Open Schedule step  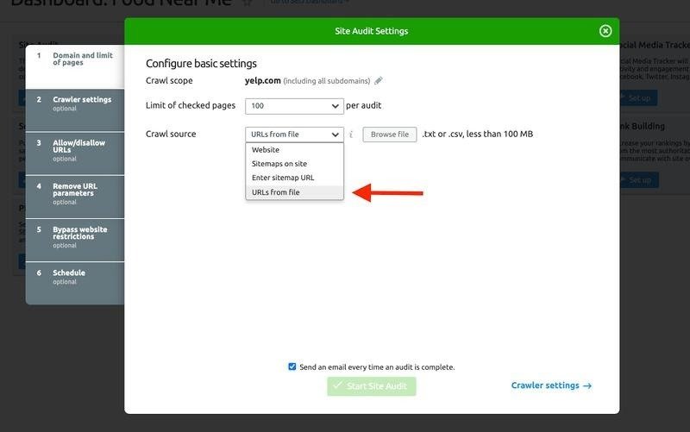point(75,283)
